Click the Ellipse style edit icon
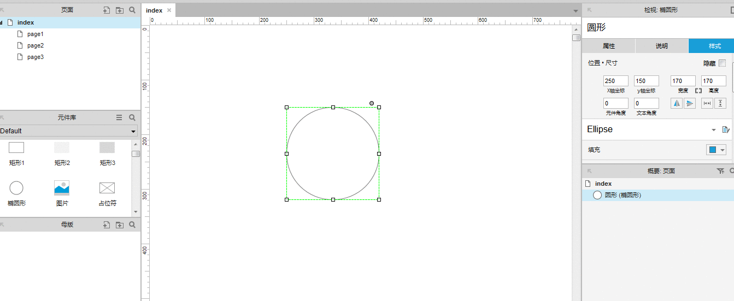This screenshot has width=734, height=301. click(x=725, y=129)
